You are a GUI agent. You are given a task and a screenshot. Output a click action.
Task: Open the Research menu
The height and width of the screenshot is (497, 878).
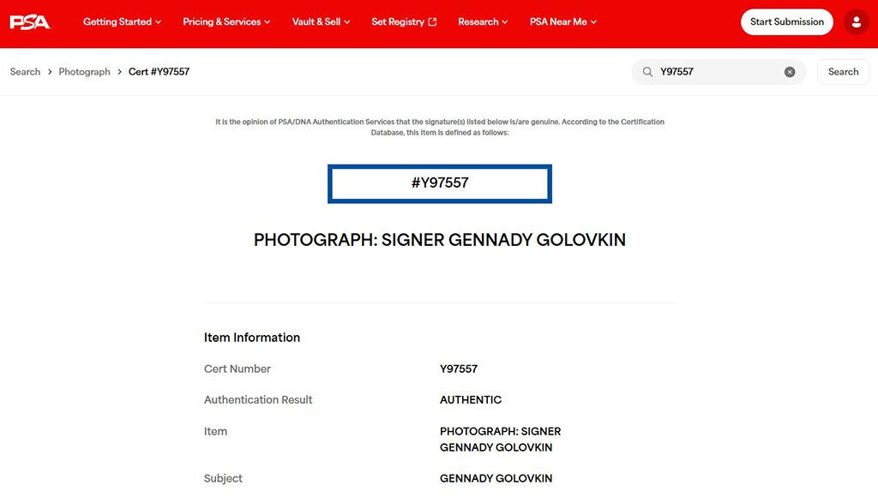[x=483, y=22]
